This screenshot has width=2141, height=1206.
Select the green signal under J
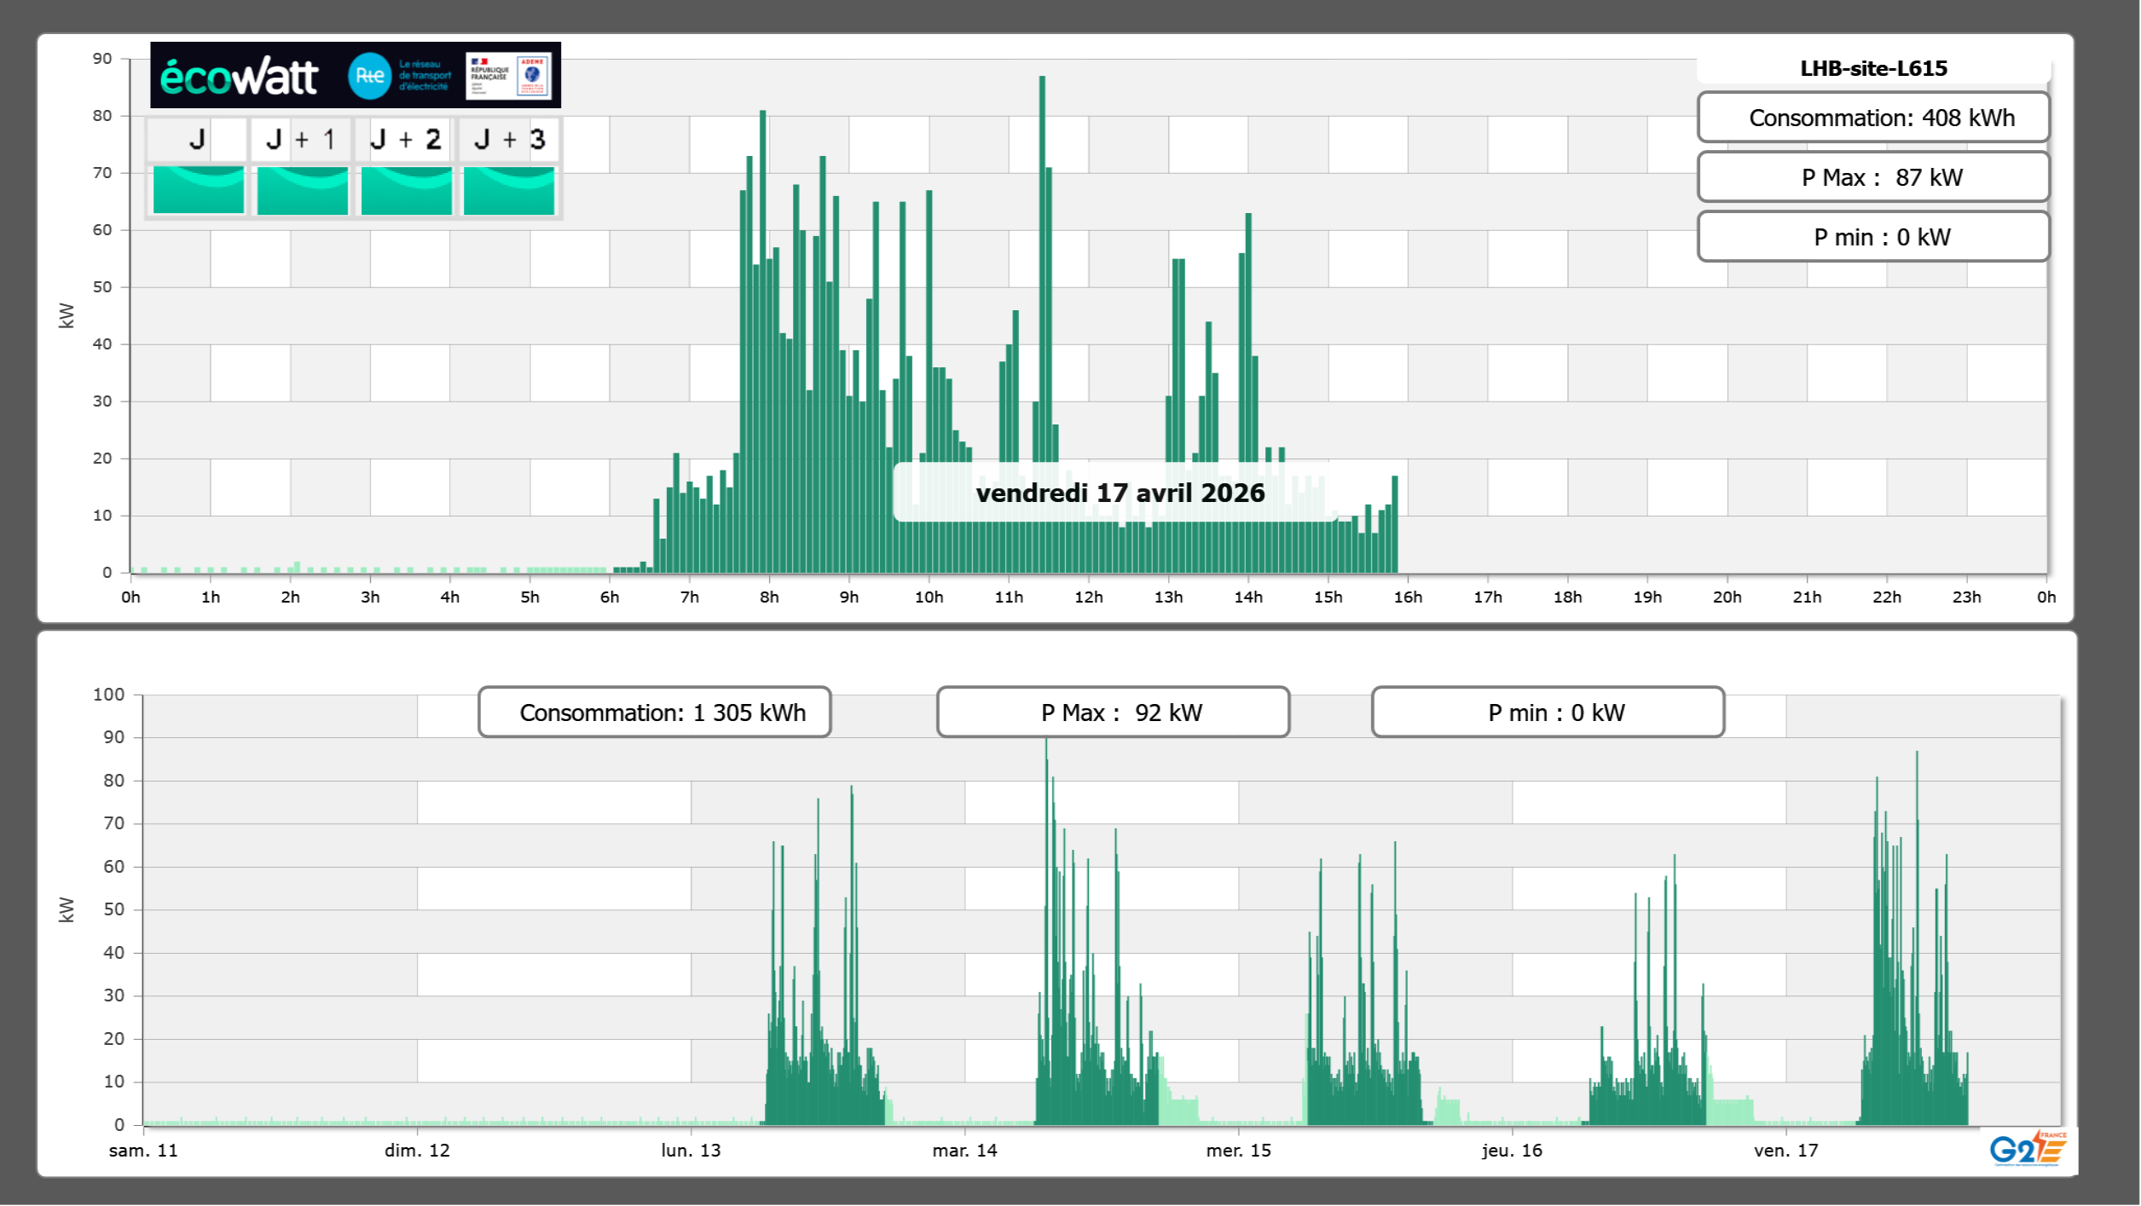198,190
